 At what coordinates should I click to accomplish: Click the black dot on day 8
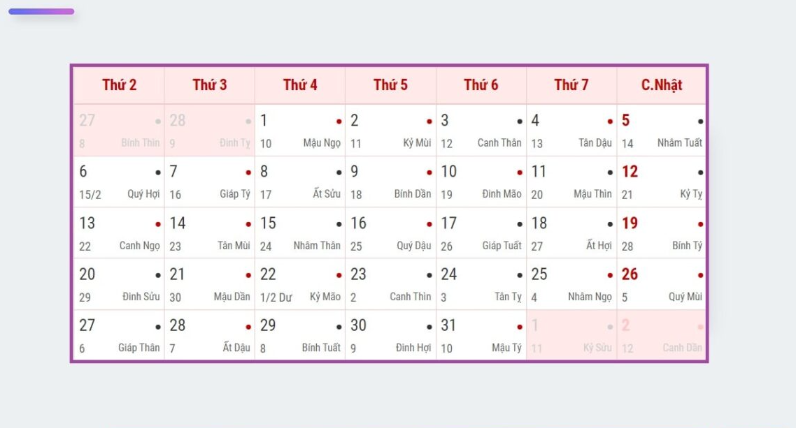tap(339, 172)
